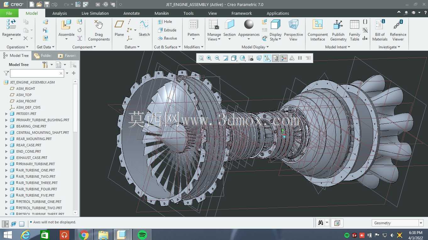This screenshot has width=428, height=240.
Task: Activate the Drag Components tool
Action: 99,25
